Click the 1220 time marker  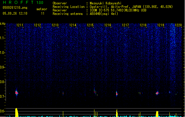[x=179, y=25]
